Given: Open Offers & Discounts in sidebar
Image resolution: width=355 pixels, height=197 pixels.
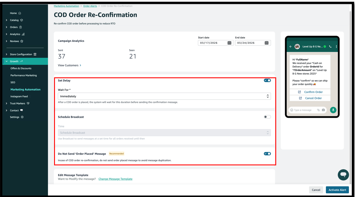Looking at the screenshot, I should click(x=21, y=68).
